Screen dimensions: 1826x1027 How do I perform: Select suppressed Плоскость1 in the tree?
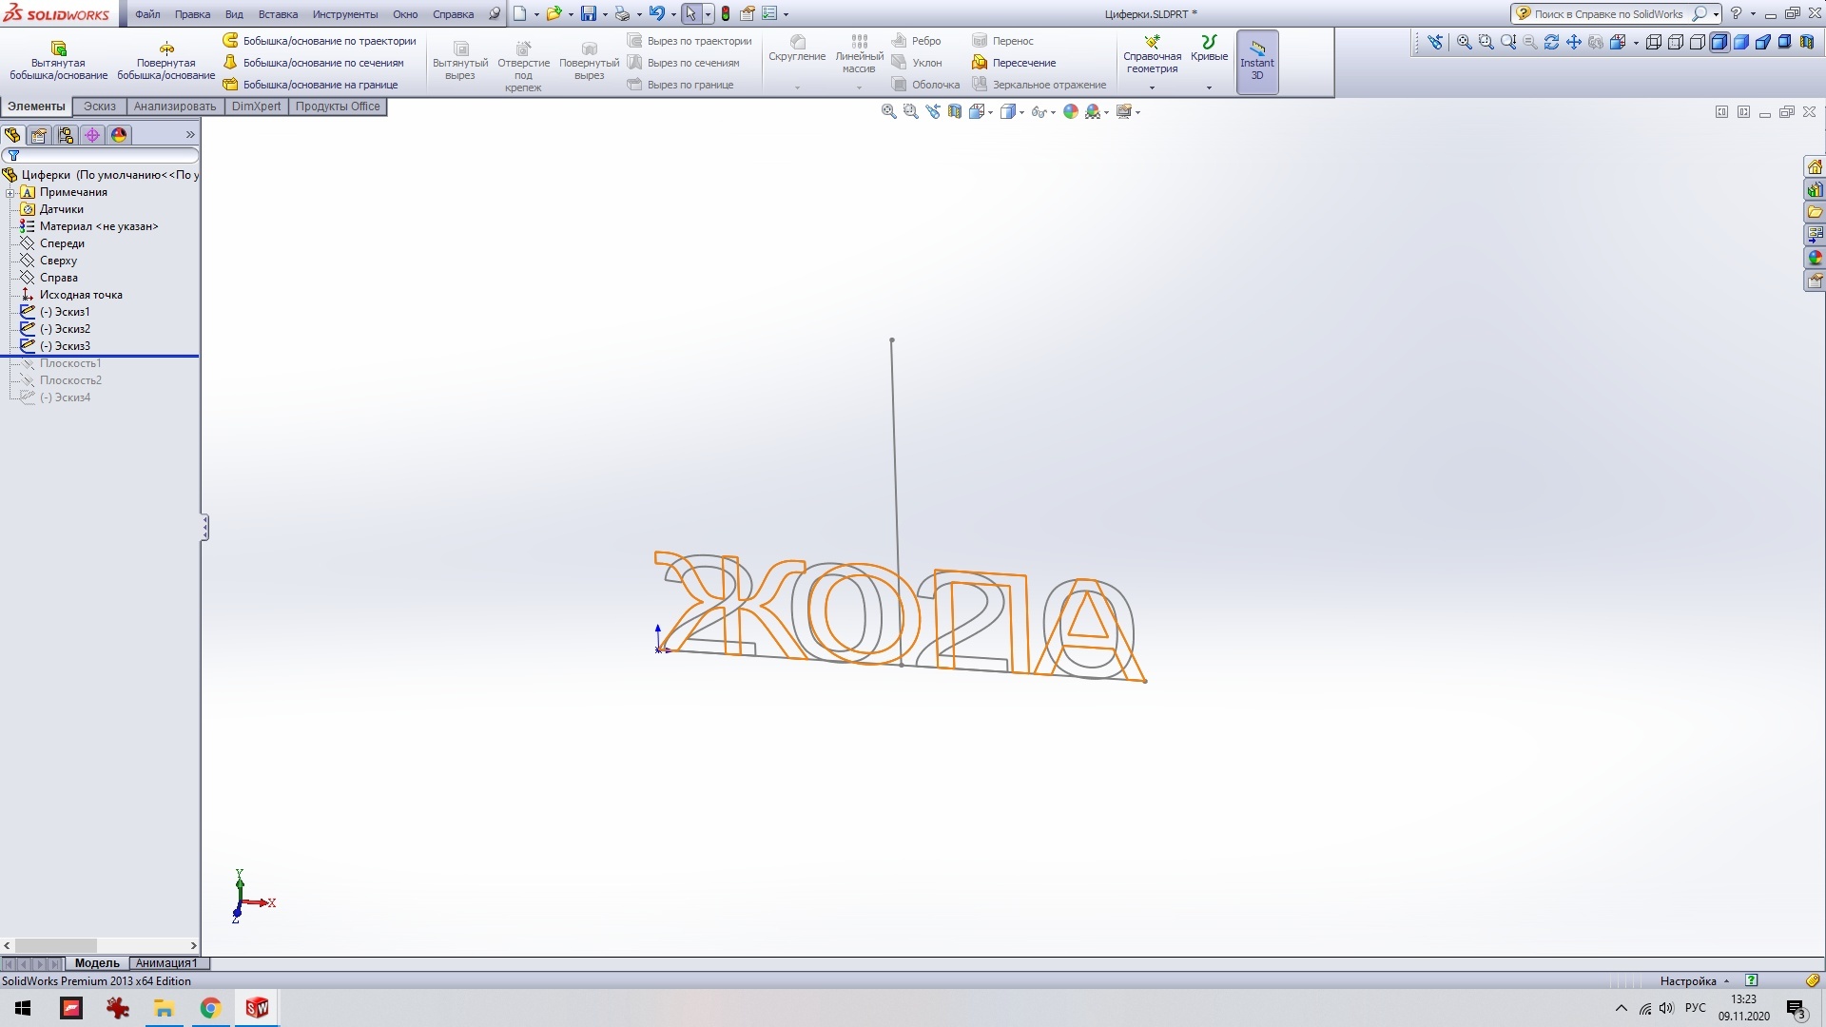tap(61, 363)
